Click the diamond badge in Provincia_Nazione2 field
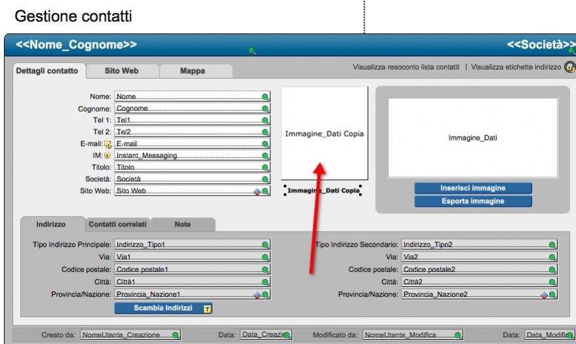Image resolution: width=576 pixels, height=344 pixels. pyautogui.click(x=544, y=295)
